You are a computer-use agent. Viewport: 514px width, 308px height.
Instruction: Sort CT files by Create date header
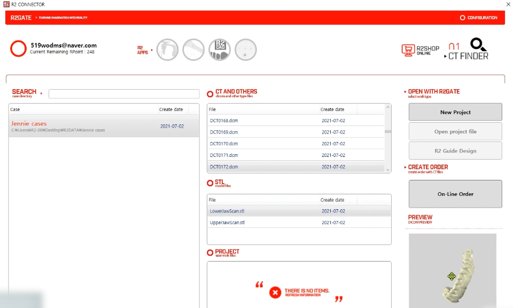pos(332,109)
